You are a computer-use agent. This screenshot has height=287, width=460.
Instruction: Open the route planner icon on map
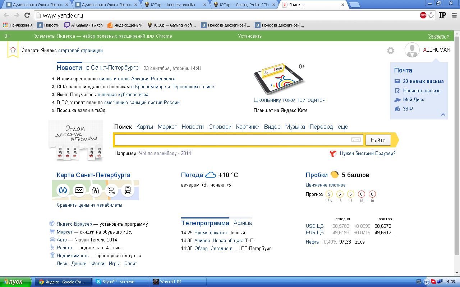(112, 190)
